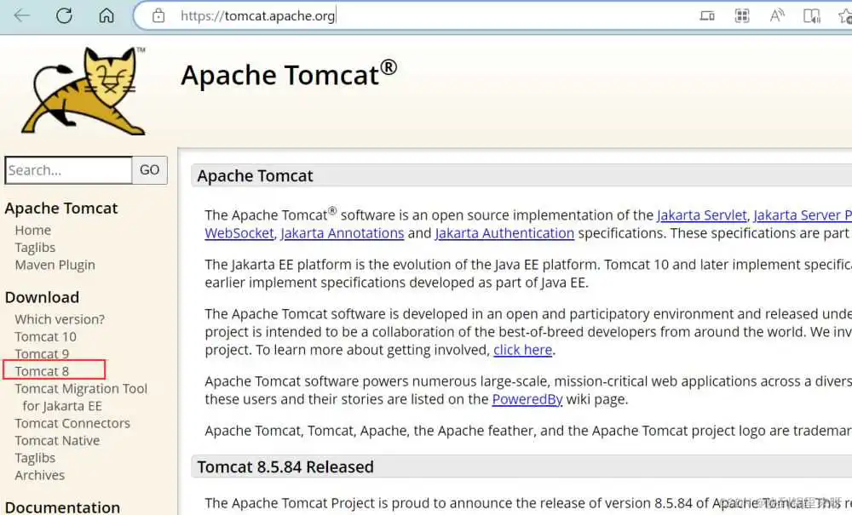Follow the Jakarta Authentication link
852x515 pixels.
tap(504, 233)
